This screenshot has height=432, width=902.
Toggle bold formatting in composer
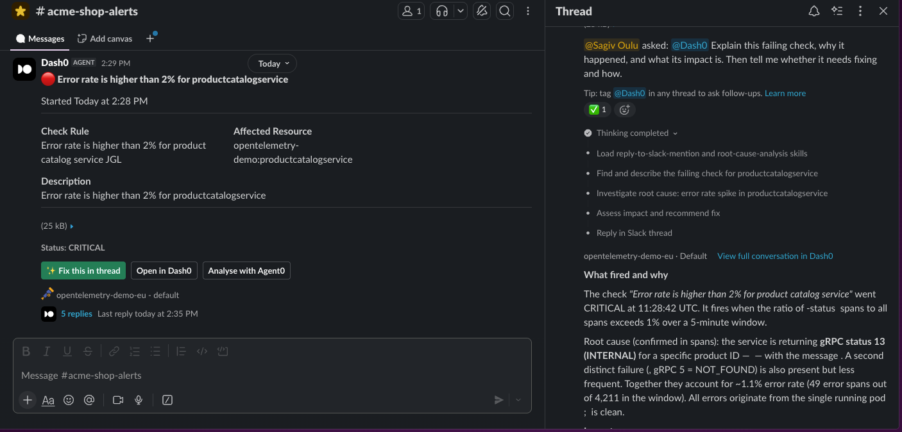[x=26, y=351]
